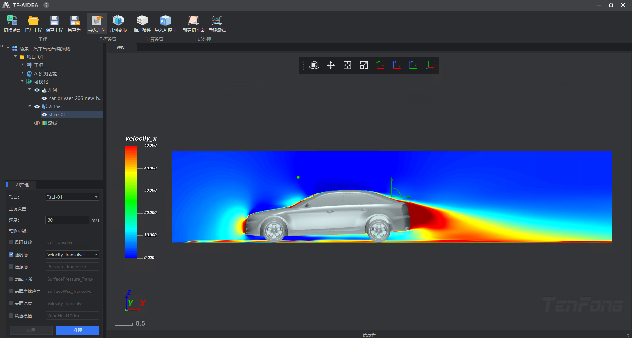Hide the slice-01 item
The image size is (632, 338).
coord(44,115)
